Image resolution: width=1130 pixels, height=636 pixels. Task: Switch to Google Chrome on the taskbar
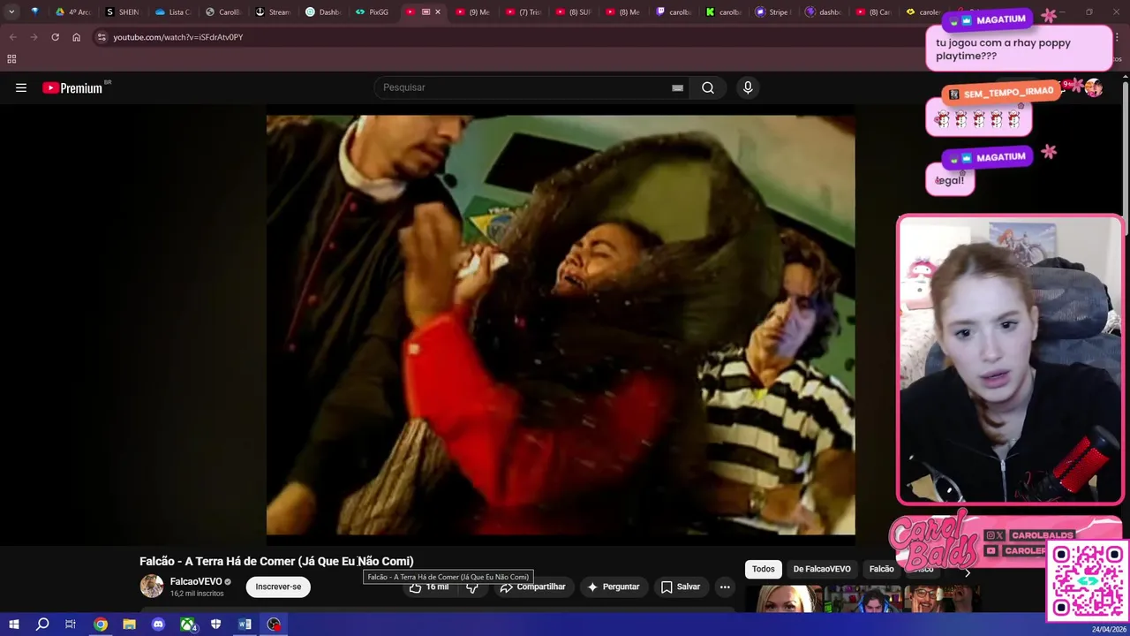pyautogui.click(x=101, y=625)
